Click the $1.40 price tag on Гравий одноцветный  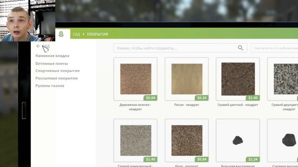pyautogui.click(x=150, y=160)
